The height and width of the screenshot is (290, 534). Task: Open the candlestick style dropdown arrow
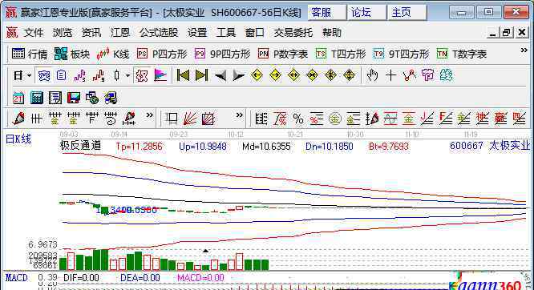tap(127, 75)
